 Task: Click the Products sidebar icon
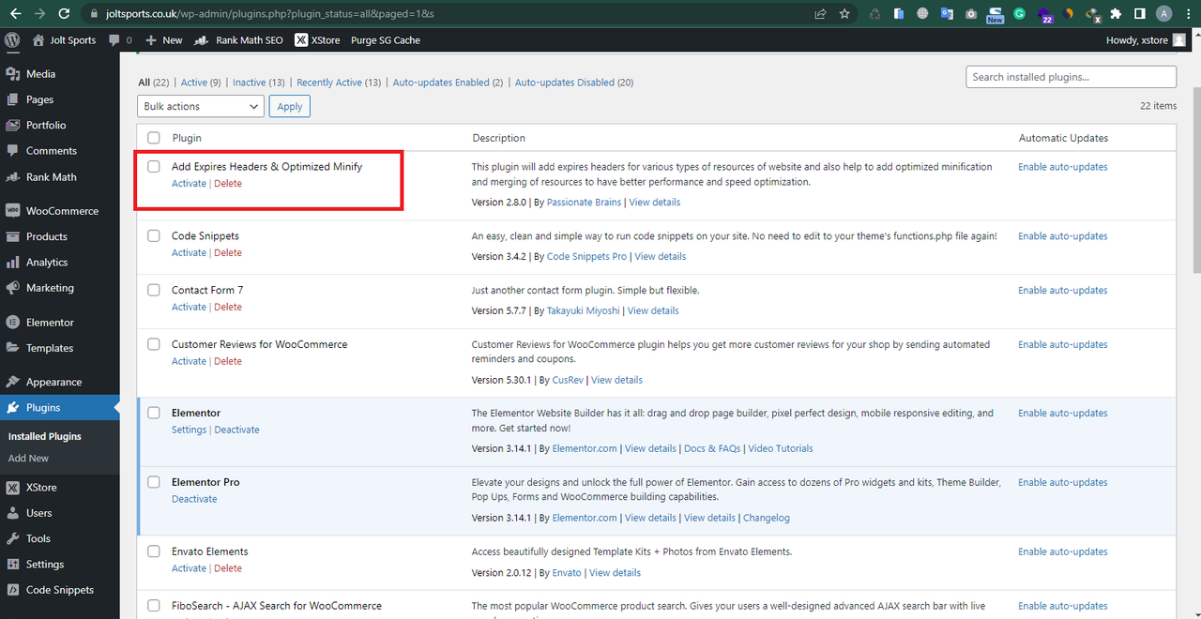tap(13, 236)
